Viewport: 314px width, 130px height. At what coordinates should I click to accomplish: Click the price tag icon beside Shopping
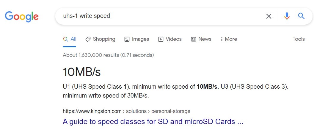pyautogui.click(x=88, y=39)
